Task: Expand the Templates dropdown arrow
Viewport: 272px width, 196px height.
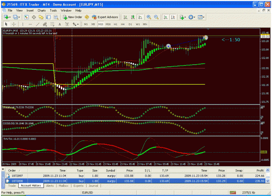Action: 204,17
